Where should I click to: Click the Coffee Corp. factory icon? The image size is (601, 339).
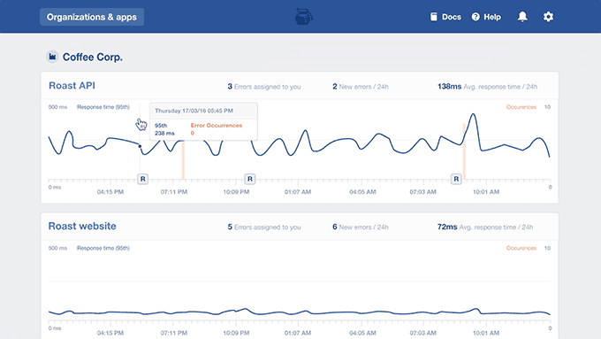click(x=52, y=57)
